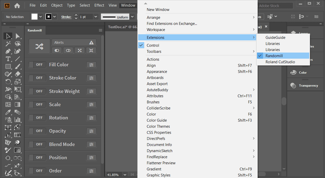Screen dimensions: 325x178
Task: Toggle the Blend Mode OFF switch
Action: [x=37, y=144]
